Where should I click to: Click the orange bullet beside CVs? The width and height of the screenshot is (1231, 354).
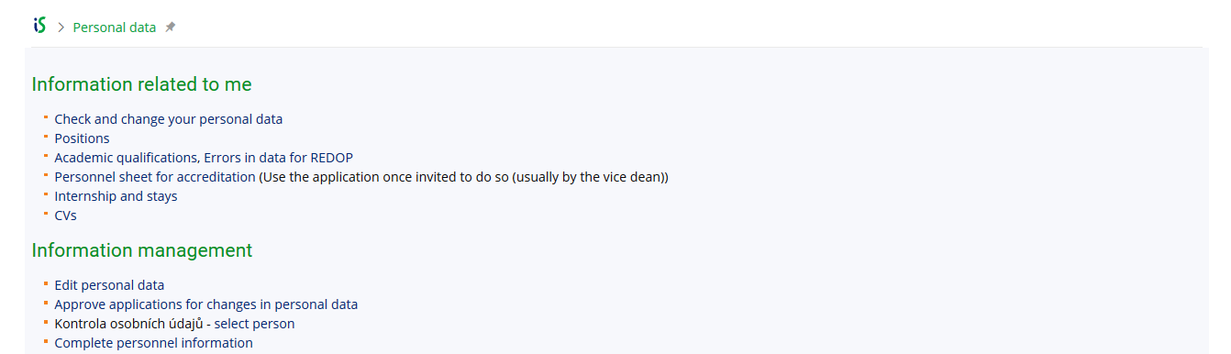click(45, 213)
